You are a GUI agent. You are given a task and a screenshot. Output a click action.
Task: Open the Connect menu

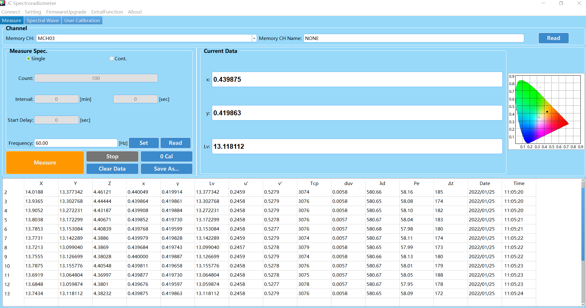pos(10,12)
